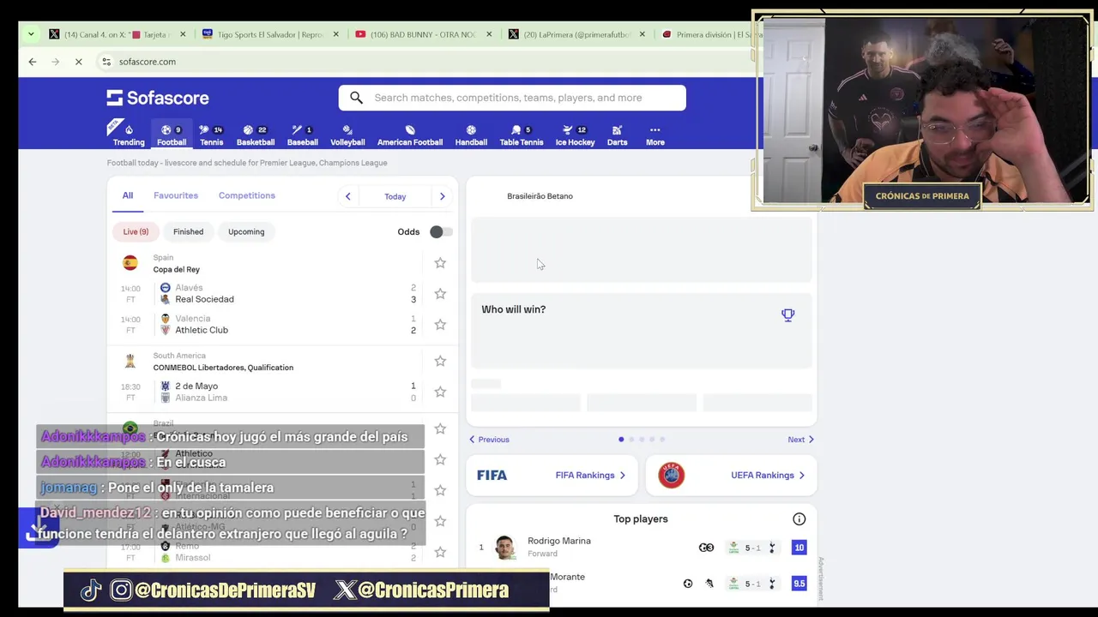1098x617 pixels.
Task: Favourite the CONMEBOL Libertadores competition star
Action: [440, 362]
